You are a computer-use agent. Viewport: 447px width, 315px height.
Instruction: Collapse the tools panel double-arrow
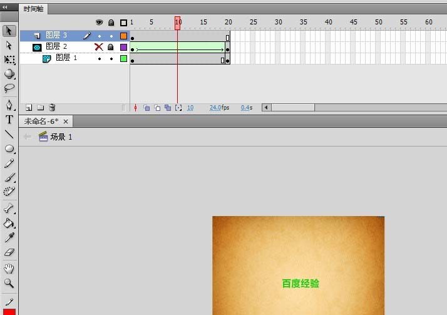point(5,8)
